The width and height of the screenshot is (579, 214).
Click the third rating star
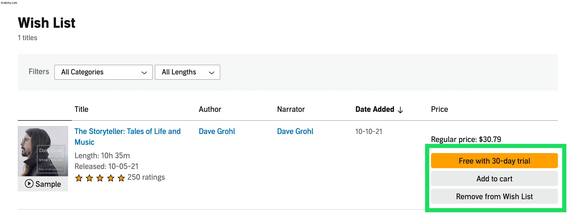point(100,178)
